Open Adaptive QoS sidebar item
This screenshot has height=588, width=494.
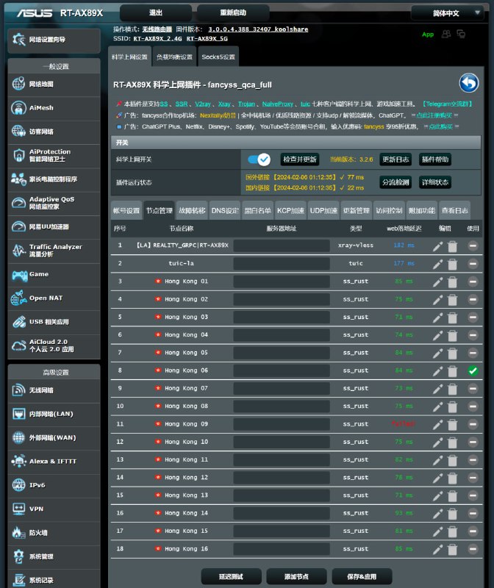coord(54,203)
